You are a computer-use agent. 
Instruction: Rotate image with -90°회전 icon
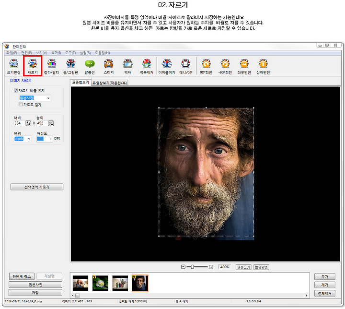[x=225, y=66]
